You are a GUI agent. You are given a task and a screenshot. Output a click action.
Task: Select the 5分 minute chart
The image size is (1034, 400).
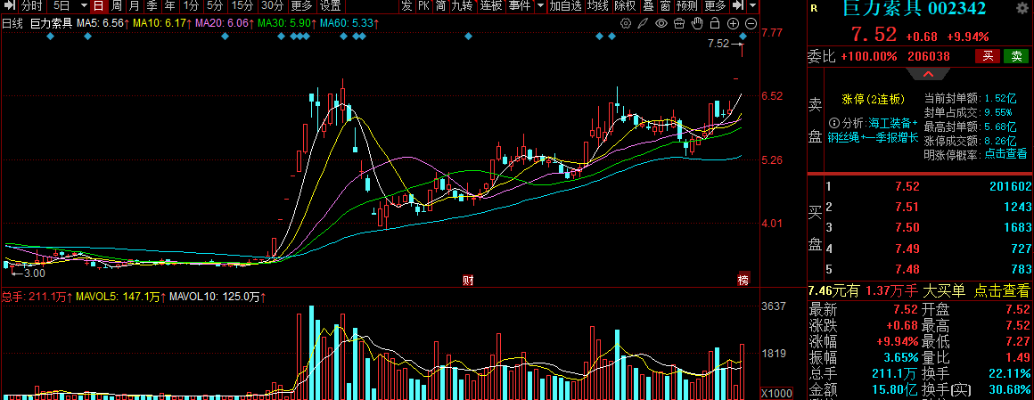[214, 6]
